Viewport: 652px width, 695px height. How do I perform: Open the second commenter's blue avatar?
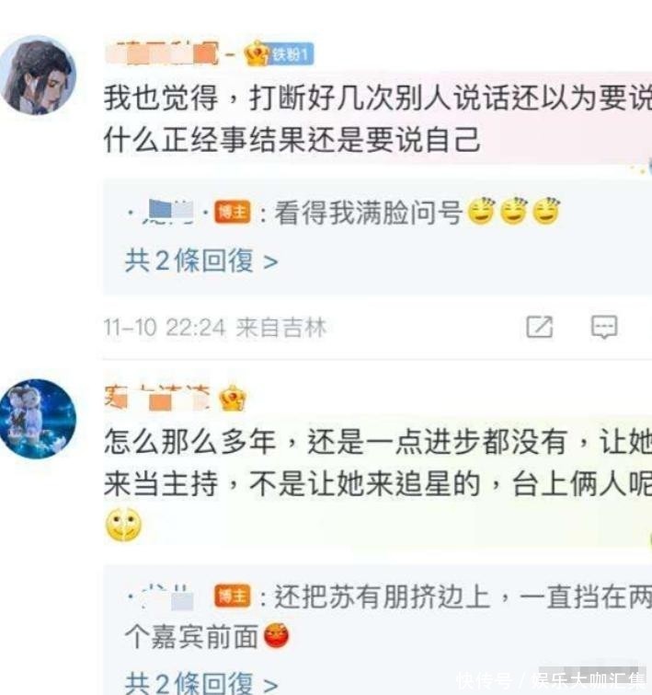(x=38, y=419)
